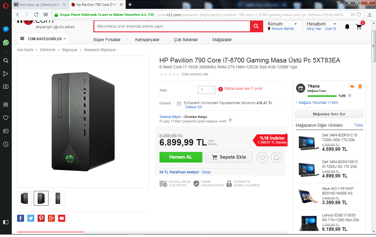Open Speed Dial from sidebar
Screen dimensions: 376x237
tap(6, 104)
